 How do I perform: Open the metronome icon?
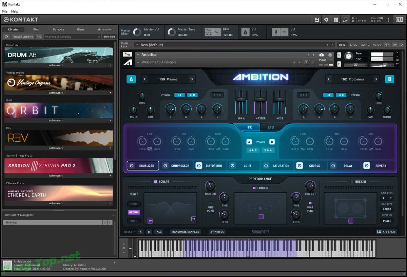coord(245,32)
